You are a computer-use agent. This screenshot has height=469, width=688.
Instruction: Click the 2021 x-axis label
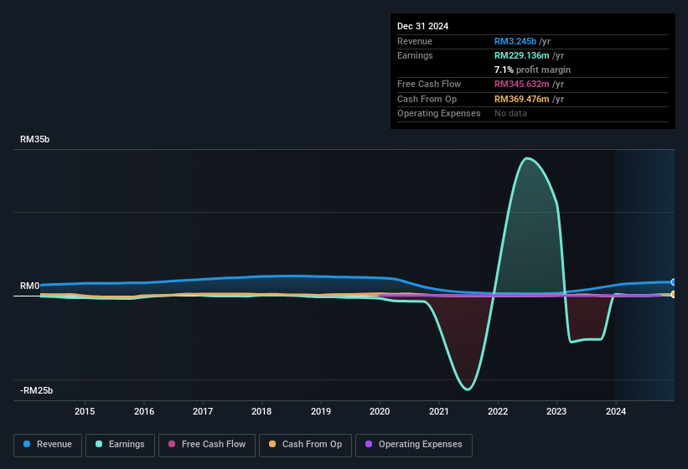pyautogui.click(x=439, y=411)
